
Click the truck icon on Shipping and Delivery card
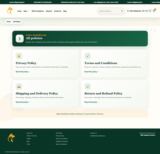pos(19,86)
